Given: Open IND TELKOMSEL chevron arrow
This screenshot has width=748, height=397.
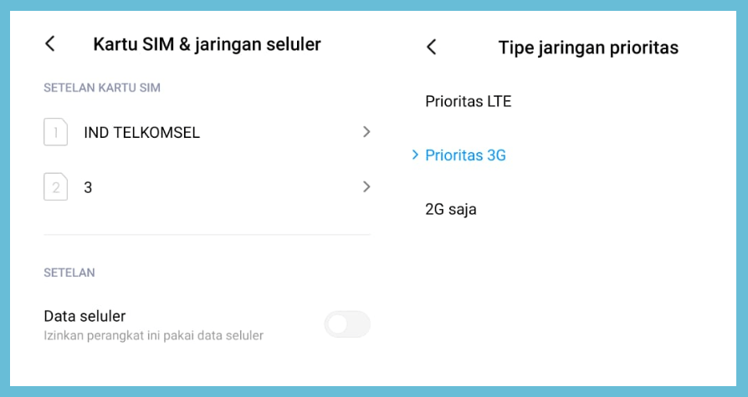Looking at the screenshot, I should point(366,132).
